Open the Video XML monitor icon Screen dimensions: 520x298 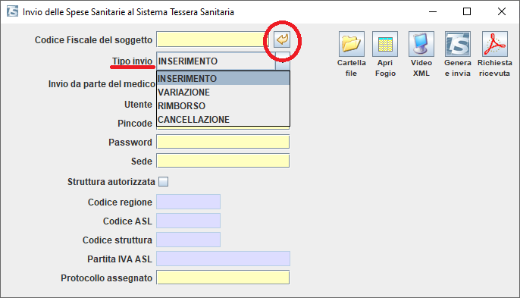[421, 44]
